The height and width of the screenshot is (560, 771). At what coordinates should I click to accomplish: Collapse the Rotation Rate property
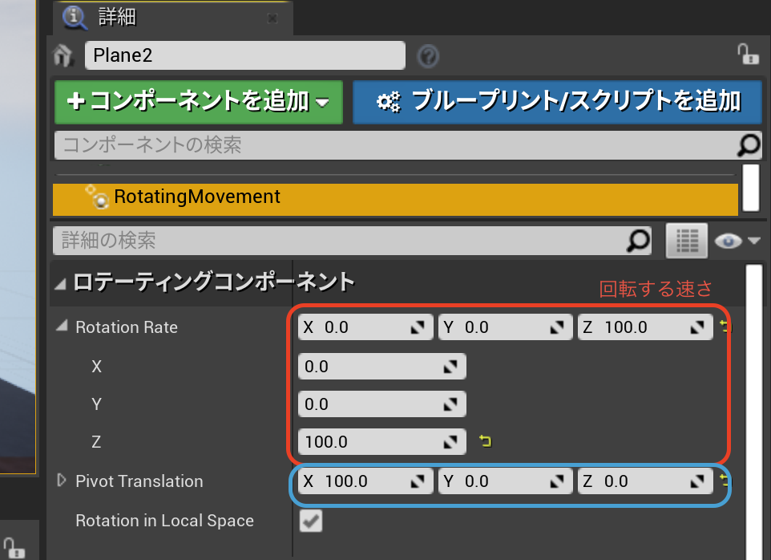click(63, 327)
